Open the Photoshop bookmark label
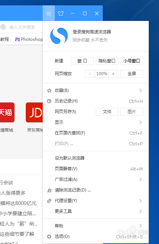The width and height of the screenshot is (159, 244). pos(32,39)
